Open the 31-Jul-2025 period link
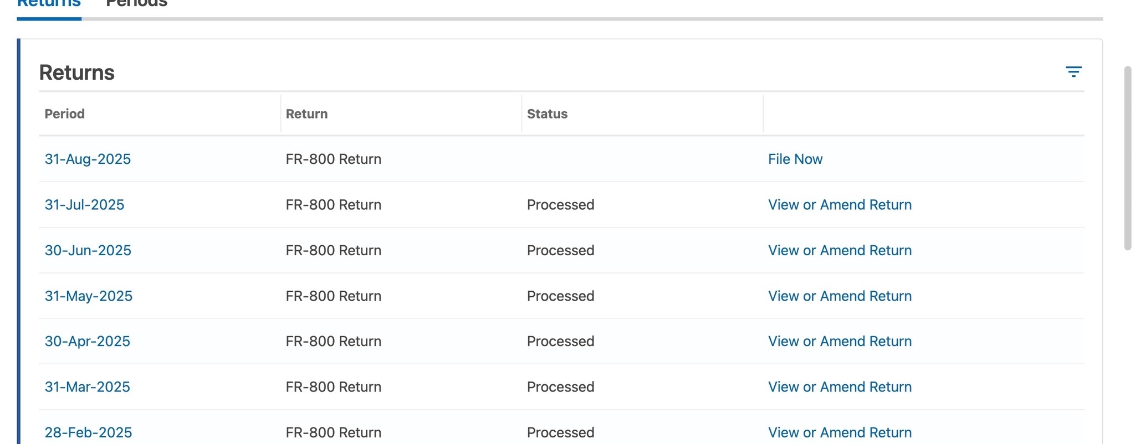The width and height of the screenshot is (1135, 444). (84, 205)
